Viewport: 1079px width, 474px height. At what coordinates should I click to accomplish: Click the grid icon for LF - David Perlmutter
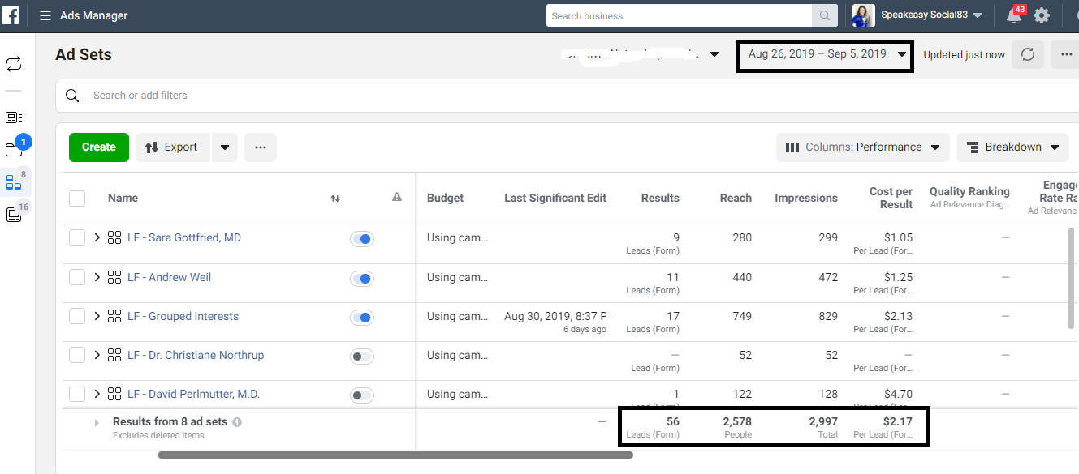[114, 394]
